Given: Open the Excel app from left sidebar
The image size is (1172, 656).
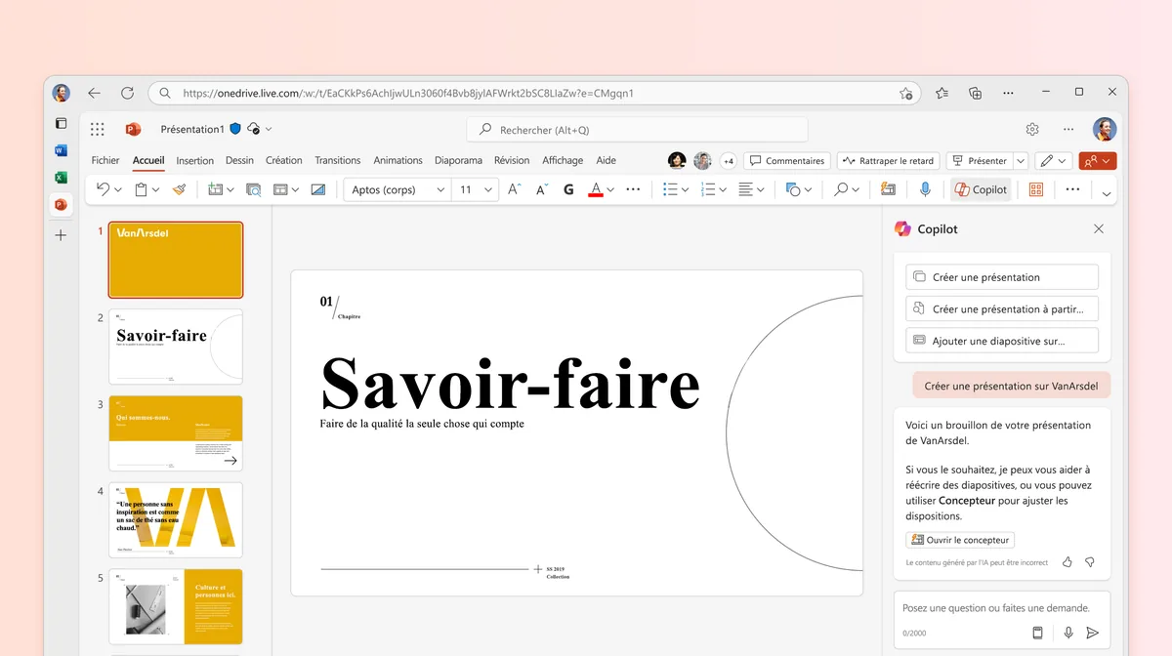Looking at the screenshot, I should (x=61, y=178).
